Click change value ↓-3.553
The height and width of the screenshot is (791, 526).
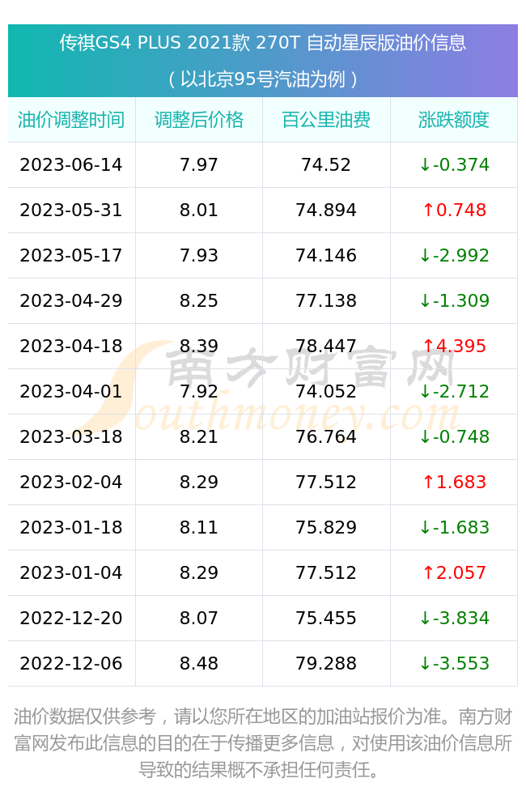coord(454,664)
